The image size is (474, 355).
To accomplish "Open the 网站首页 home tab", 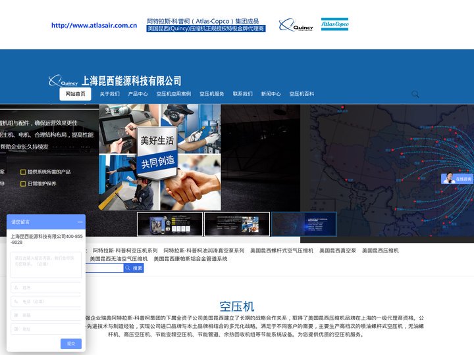I will tap(75, 94).
